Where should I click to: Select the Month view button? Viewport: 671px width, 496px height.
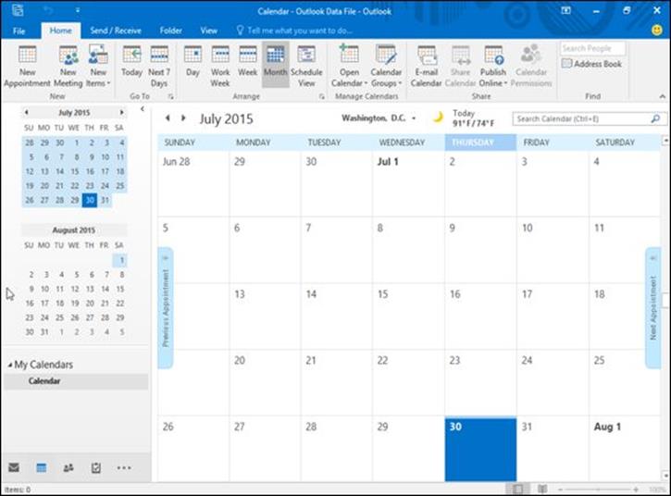(275, 64)
